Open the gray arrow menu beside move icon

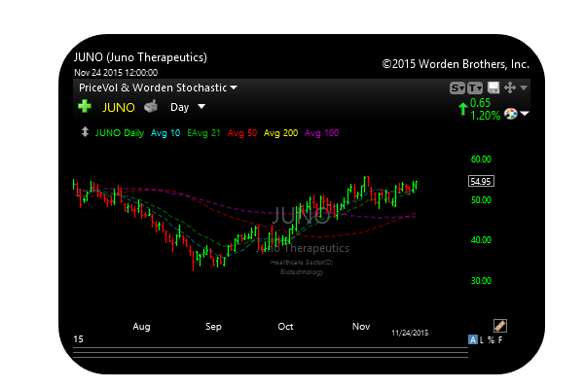[x=524, y=88]
